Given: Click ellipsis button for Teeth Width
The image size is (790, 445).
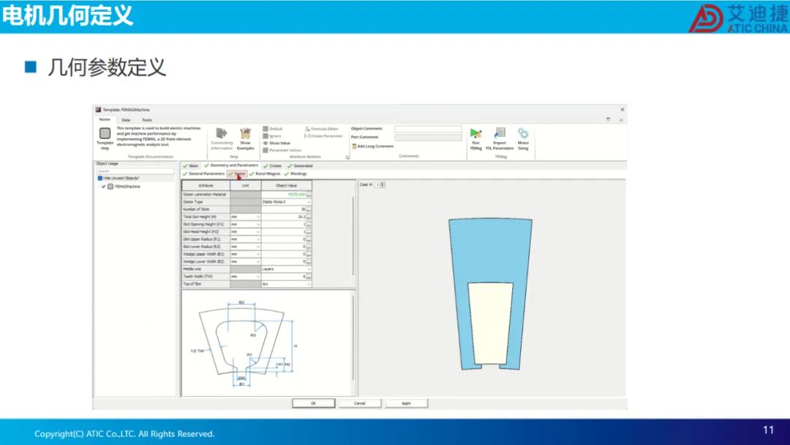Looking at the screenshot, I should point(309,277).
